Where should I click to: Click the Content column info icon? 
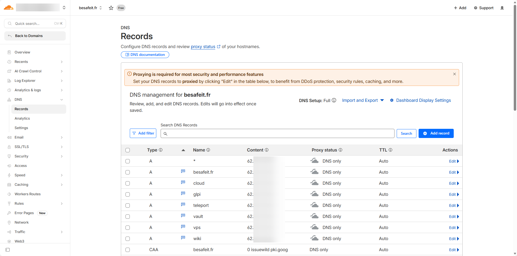click(267, 150)
